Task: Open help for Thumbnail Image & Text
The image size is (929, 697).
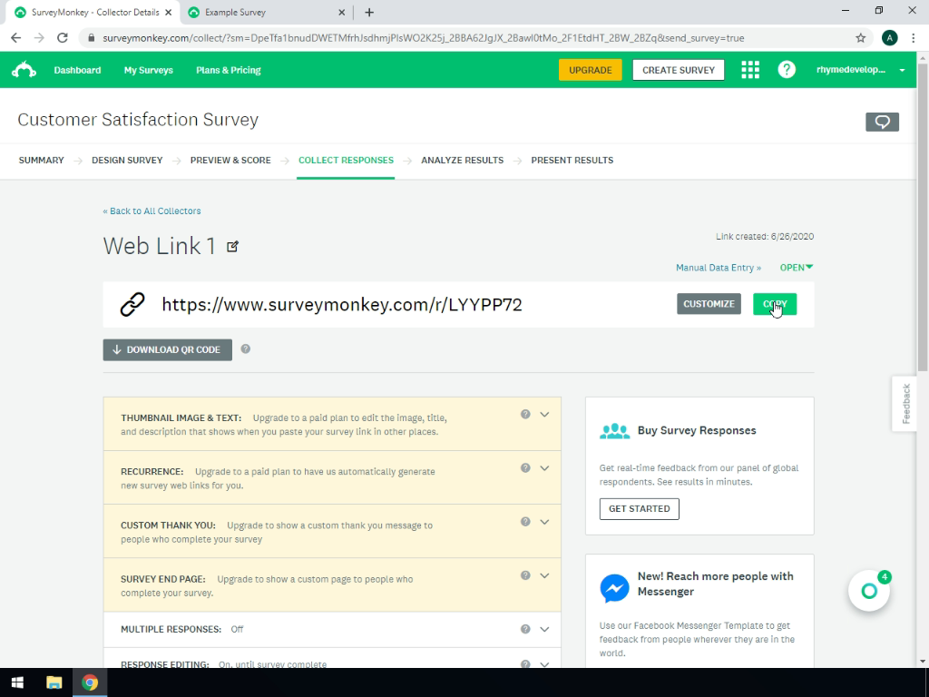Action: [x=525, y=414]
